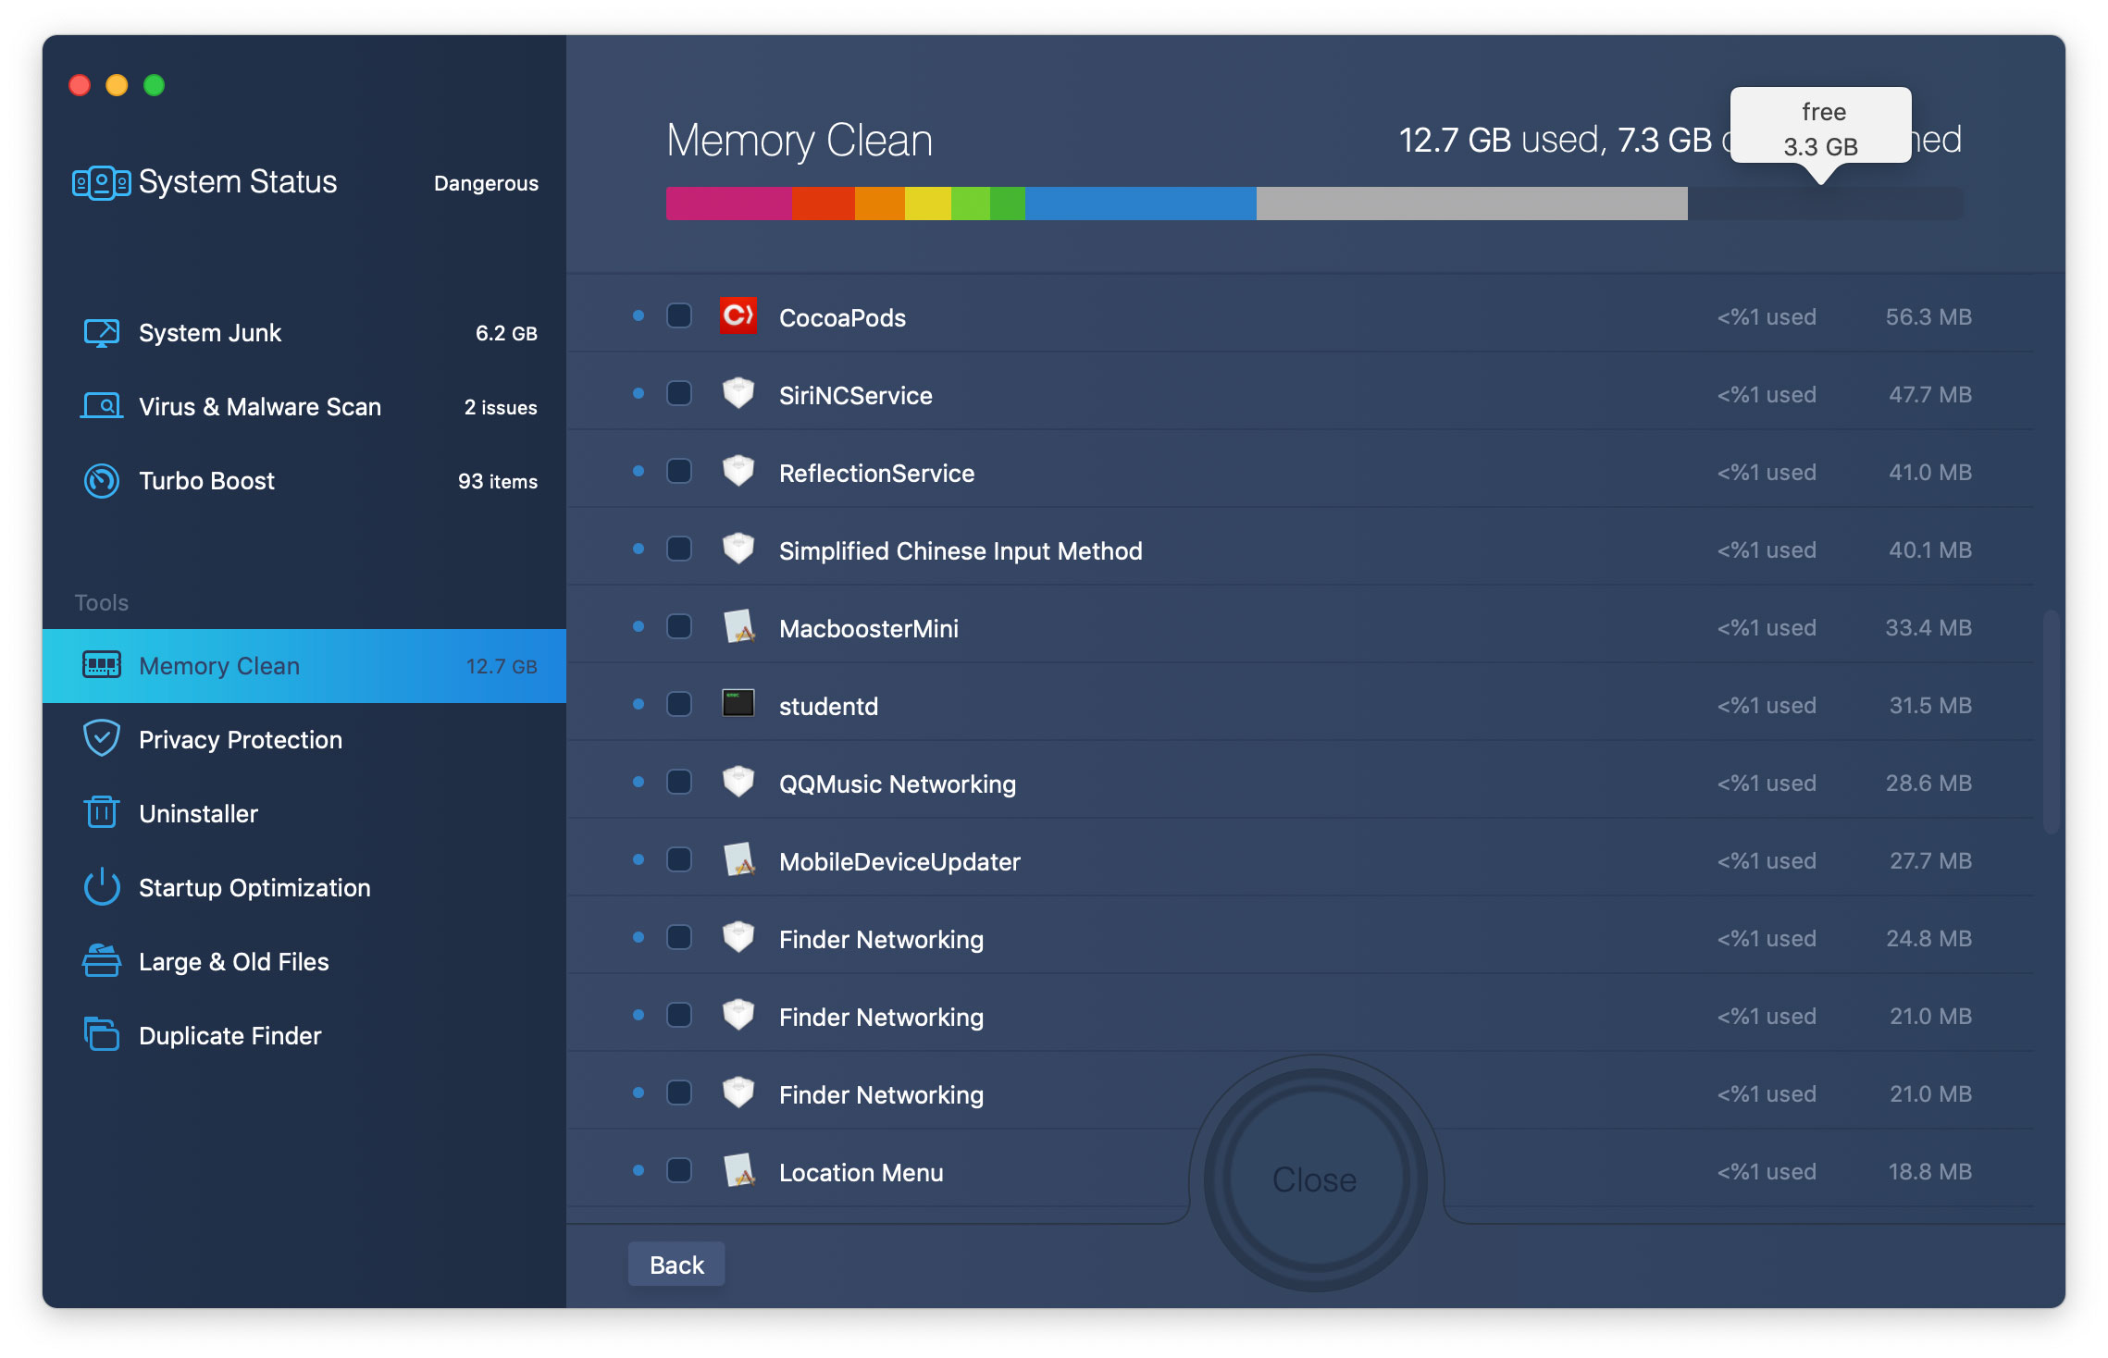Click the studentd process name
This screenshot has height=1358, width=2108.
pyautogui.click(x=828, y=706)
